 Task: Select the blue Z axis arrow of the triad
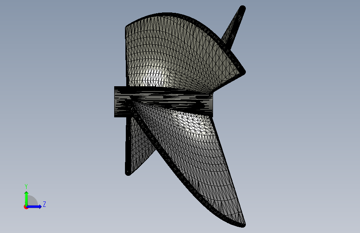pyautogui.click(x=34, y=206)
